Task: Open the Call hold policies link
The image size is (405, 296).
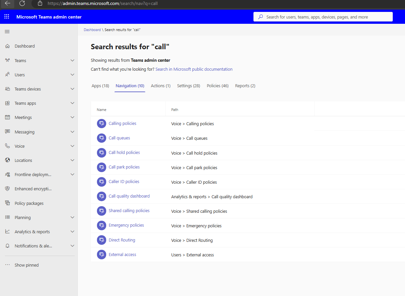Action: [x=124, y=152]
